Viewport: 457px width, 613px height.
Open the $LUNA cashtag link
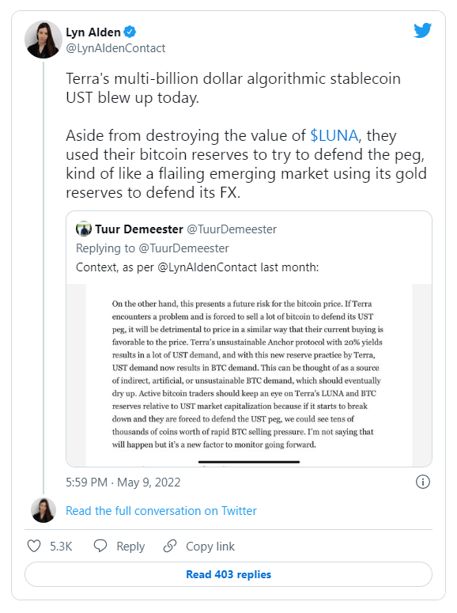pyautogui.click(x=334, y=135)
